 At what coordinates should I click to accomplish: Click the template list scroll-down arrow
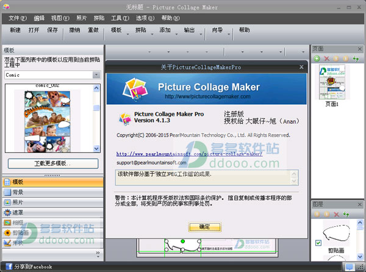(x=96, y=148)
